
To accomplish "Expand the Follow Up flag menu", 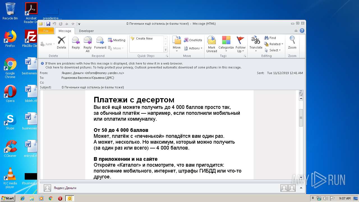I will [x=240, y=44].
